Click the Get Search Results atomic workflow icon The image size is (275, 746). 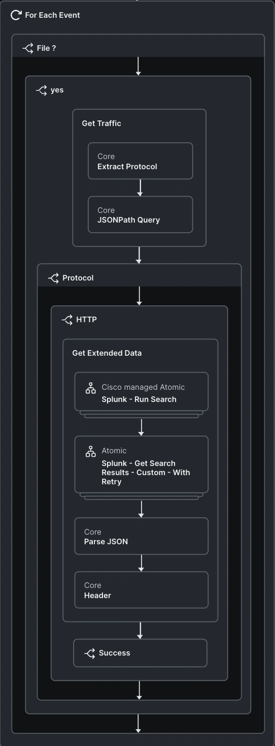pyautogui.click(x=90, y=452)
